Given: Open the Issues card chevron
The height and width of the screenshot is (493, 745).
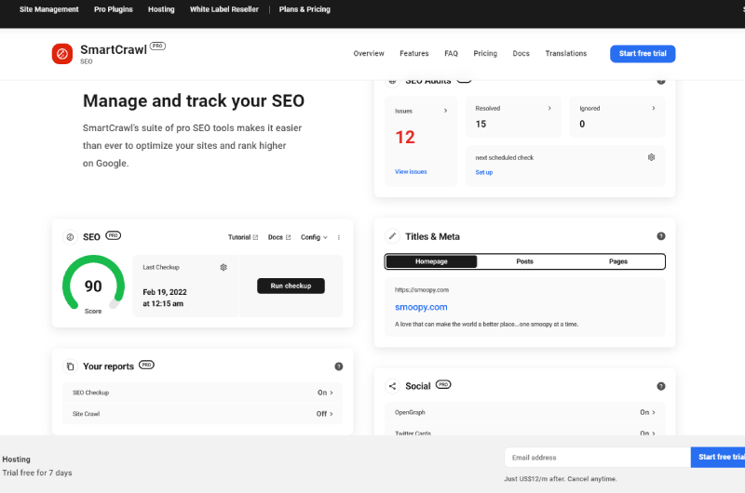Looking at the screenshot, I should (445, 111).
